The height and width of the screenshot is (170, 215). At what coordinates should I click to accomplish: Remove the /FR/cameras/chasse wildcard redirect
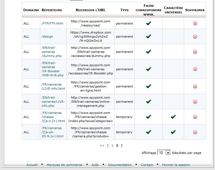tap(195, 117)
